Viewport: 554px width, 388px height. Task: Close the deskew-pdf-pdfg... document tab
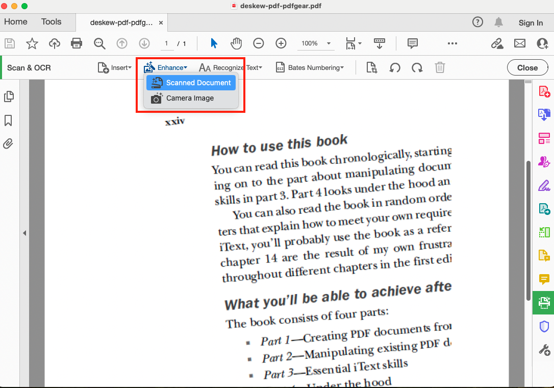tap(161, 22)
